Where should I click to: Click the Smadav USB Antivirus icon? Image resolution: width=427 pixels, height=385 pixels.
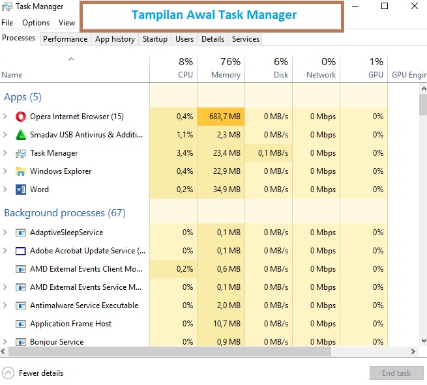[x=21, y=135]
